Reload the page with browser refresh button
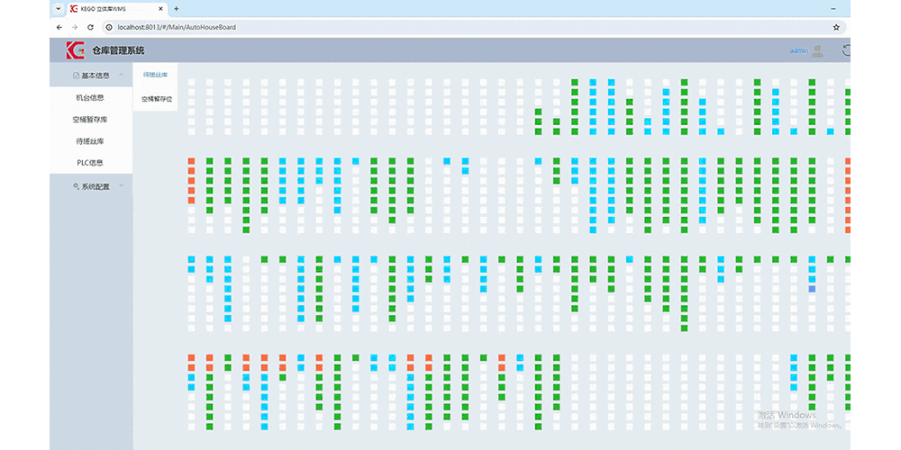 tap(90, 27)
